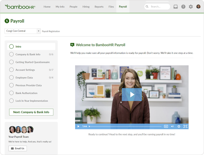Select the Company & Bank Info circle
The width and height of the screenshot is (204, 155).
click(11, 54)
